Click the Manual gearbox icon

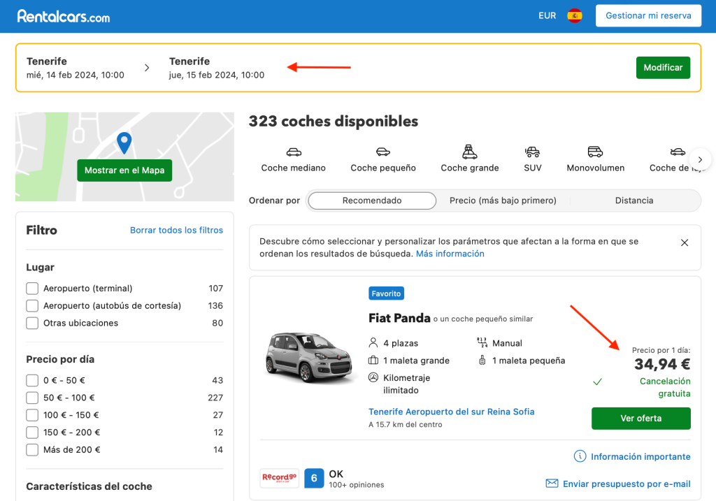click(482, 342)
